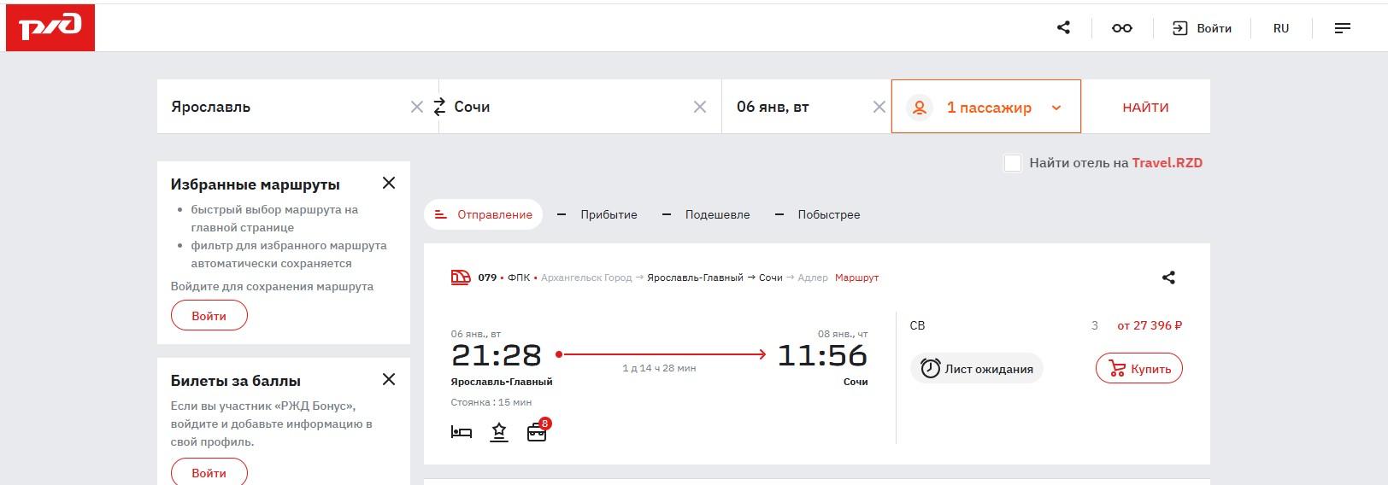Click the star rating service icon
The image size is (1388, 485).
coord(499,432)
